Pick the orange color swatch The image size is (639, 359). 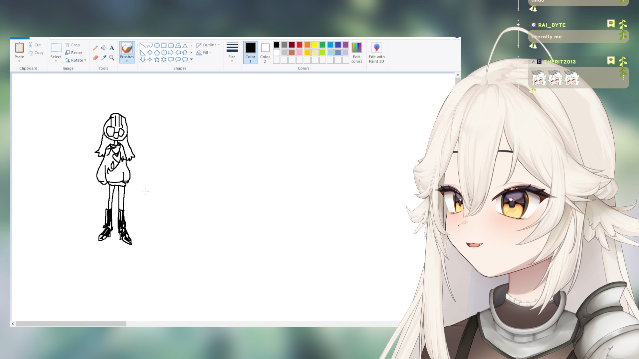pos(307,45)
